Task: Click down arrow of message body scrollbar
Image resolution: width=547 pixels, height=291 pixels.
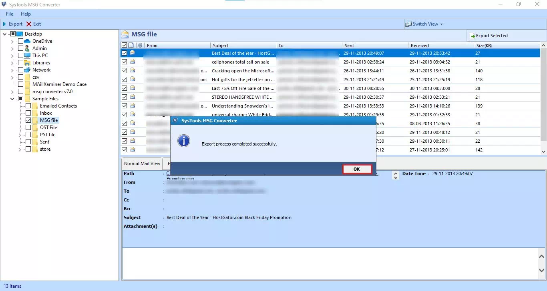Action: pos(542,270)
